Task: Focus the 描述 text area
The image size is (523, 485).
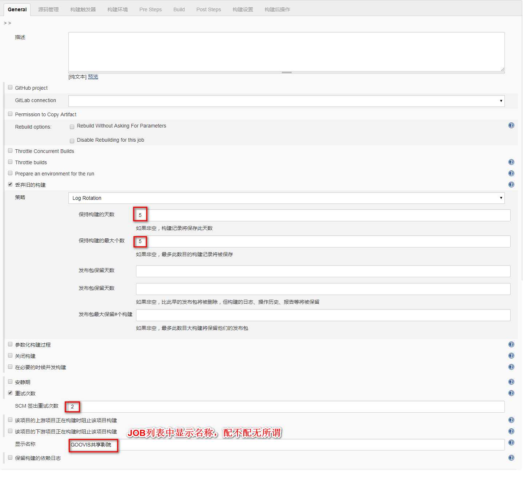Action: 286,52
